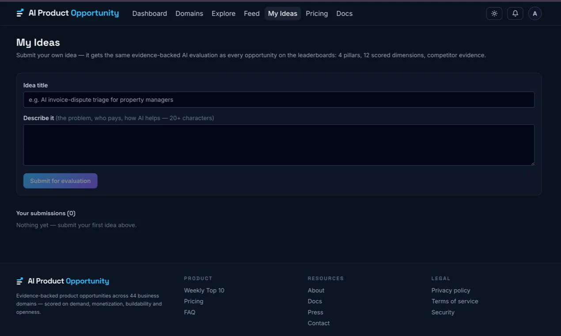
Task: Focus the Describe it text area
Action: pyautogui.click(x=279, y=145)
